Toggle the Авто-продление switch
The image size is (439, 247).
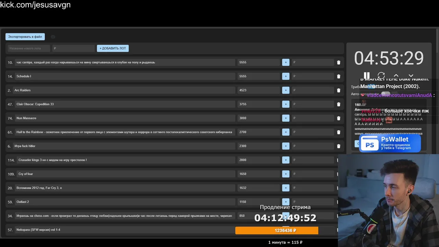pos(385,94)
